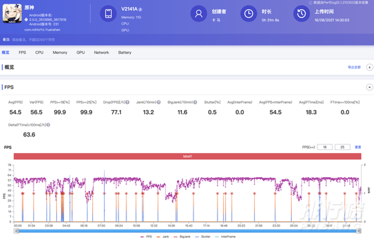
Task: Click the upload timestamp 16/08/2021 14:30:53
Action: 332,21
